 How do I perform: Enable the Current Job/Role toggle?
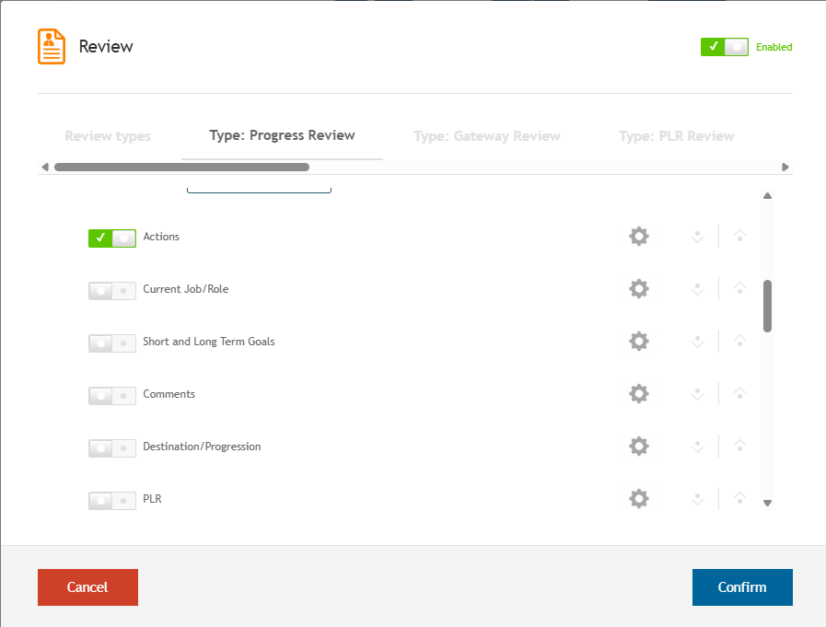pyautogui.click(x=112, y=290)
